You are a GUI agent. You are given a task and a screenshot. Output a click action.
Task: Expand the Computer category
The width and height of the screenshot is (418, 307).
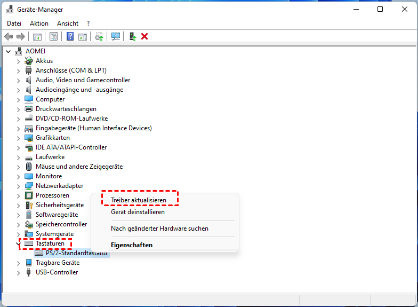[18, 99]
